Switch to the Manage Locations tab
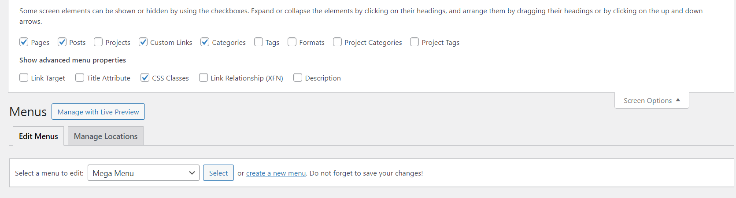Viewport: 736px width, 198px height. [x=106, y=136]
